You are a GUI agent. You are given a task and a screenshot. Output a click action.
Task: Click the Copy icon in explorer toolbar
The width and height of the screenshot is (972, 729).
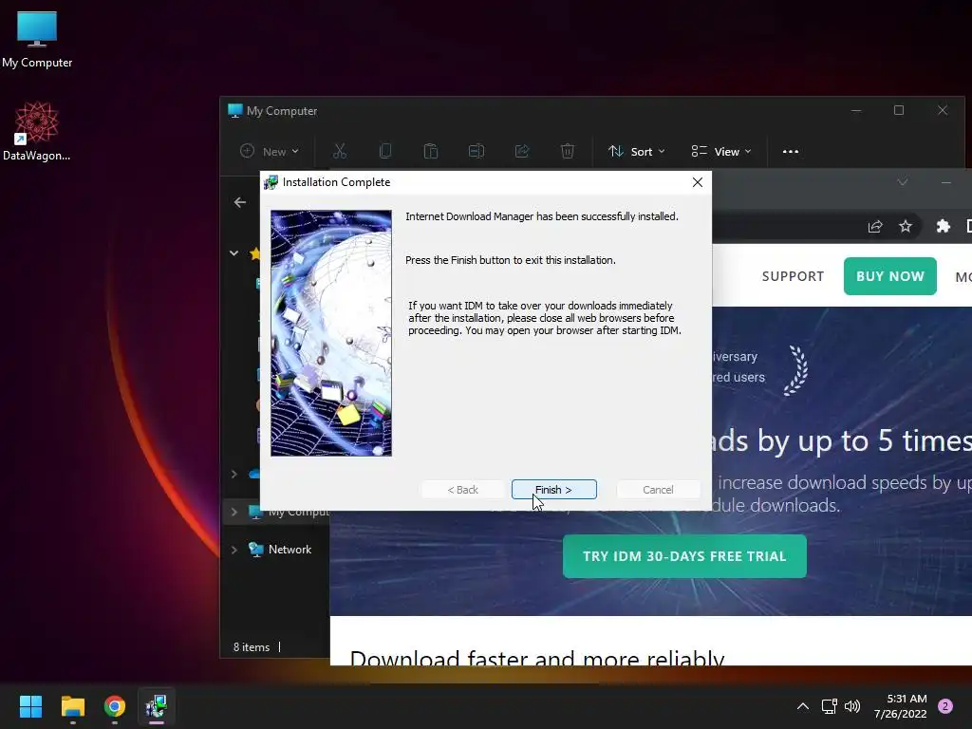(385, 151)
